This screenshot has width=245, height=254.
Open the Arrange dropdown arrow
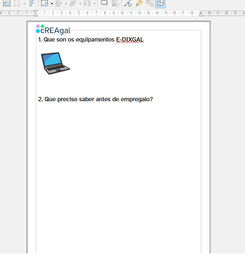coord(80,4)
